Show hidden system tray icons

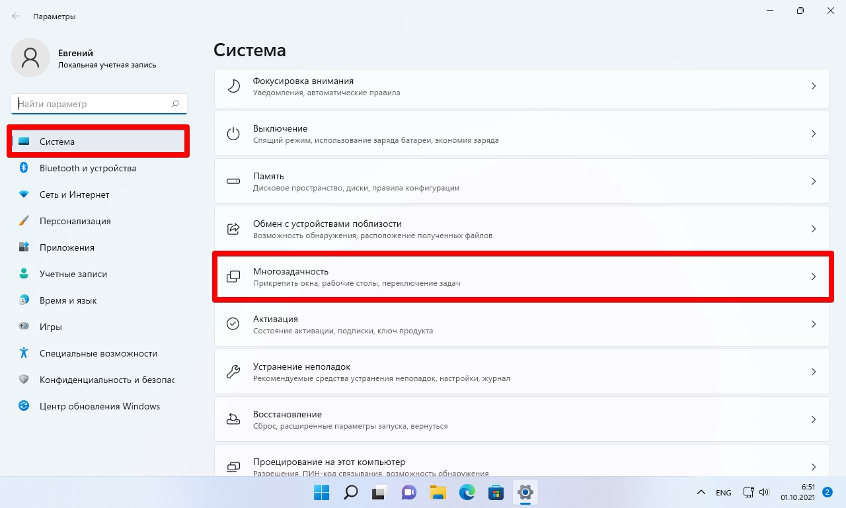coord(701,493)
